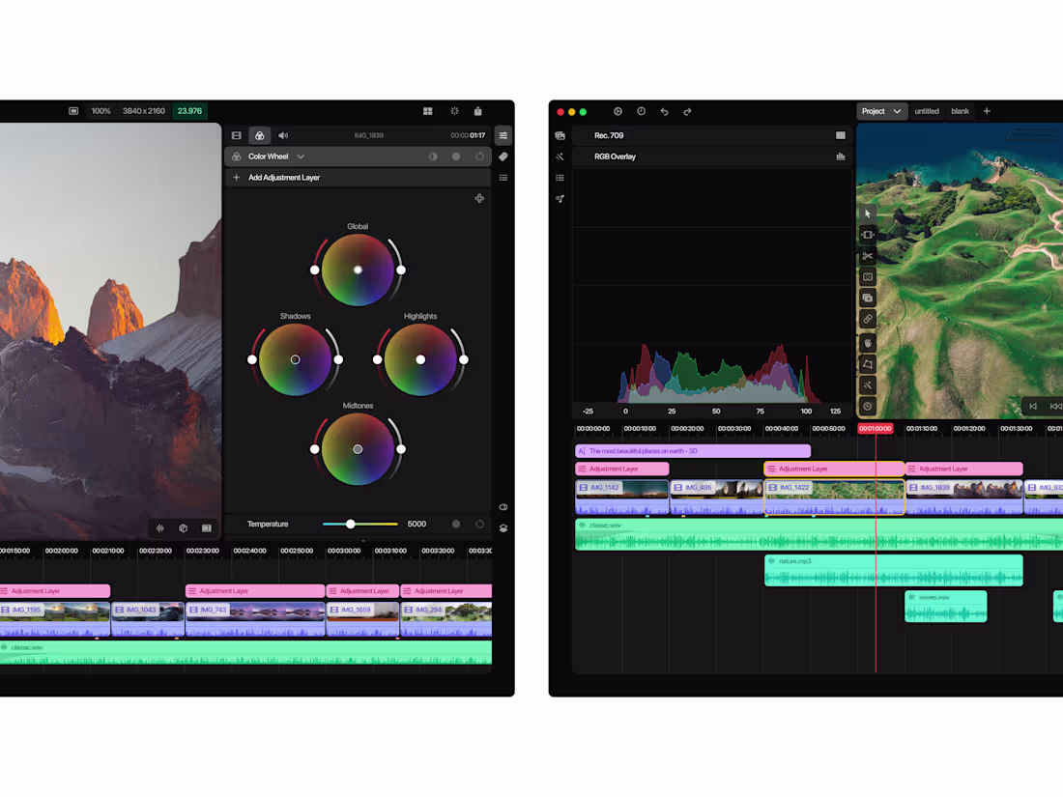Toggle the Rec. 709 overlay square switch
The width and height of the screenshot is (1063, 797).
841,136
